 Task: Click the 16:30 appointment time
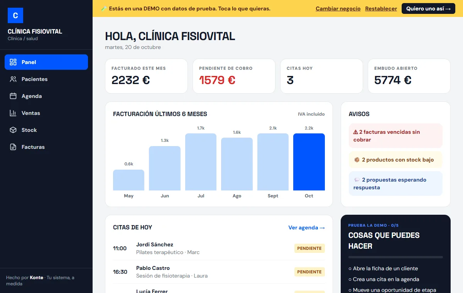(120, 272)
